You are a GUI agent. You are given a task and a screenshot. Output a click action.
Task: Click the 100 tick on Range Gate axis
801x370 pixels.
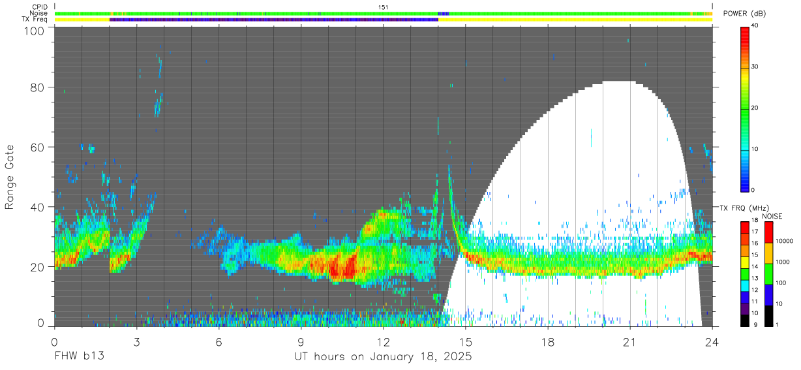tap(34, 31)
